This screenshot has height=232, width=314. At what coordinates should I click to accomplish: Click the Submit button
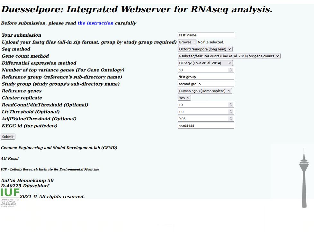[8, 137]
